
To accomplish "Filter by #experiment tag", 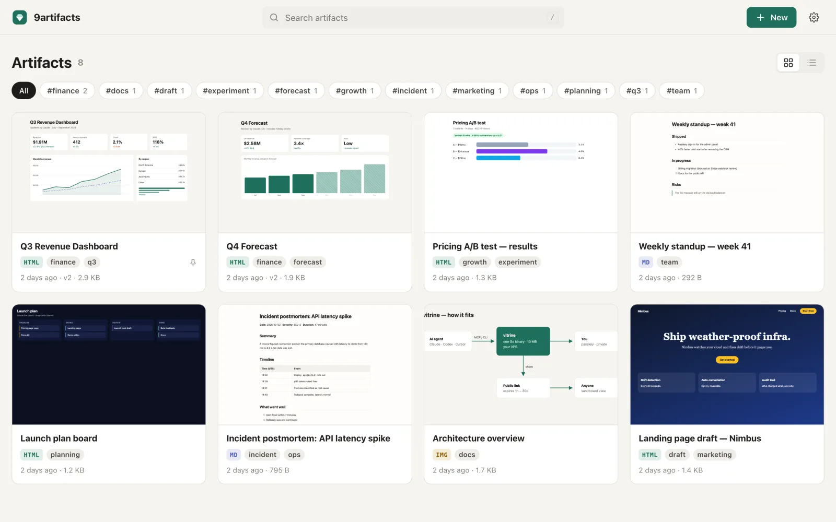I will (x=230, y=90).
